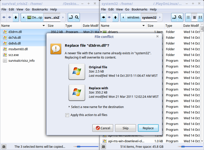This screenshot has width=204, height=150.
Task: Open the search icon in system32 window
Action: [x=180, y=17]
